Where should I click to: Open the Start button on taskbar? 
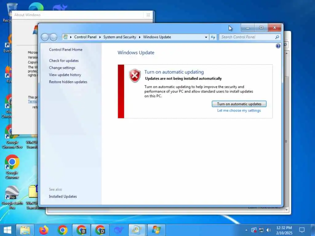7,230
